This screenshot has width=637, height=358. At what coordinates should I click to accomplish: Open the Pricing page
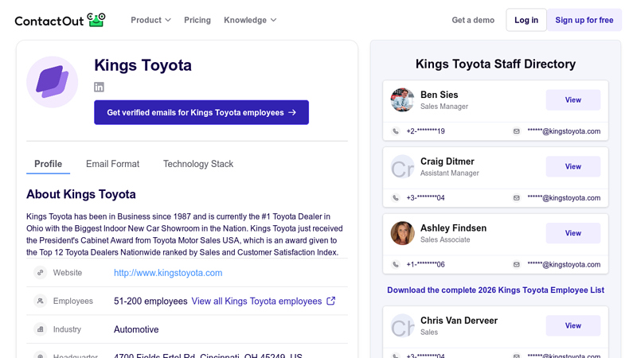197,20
